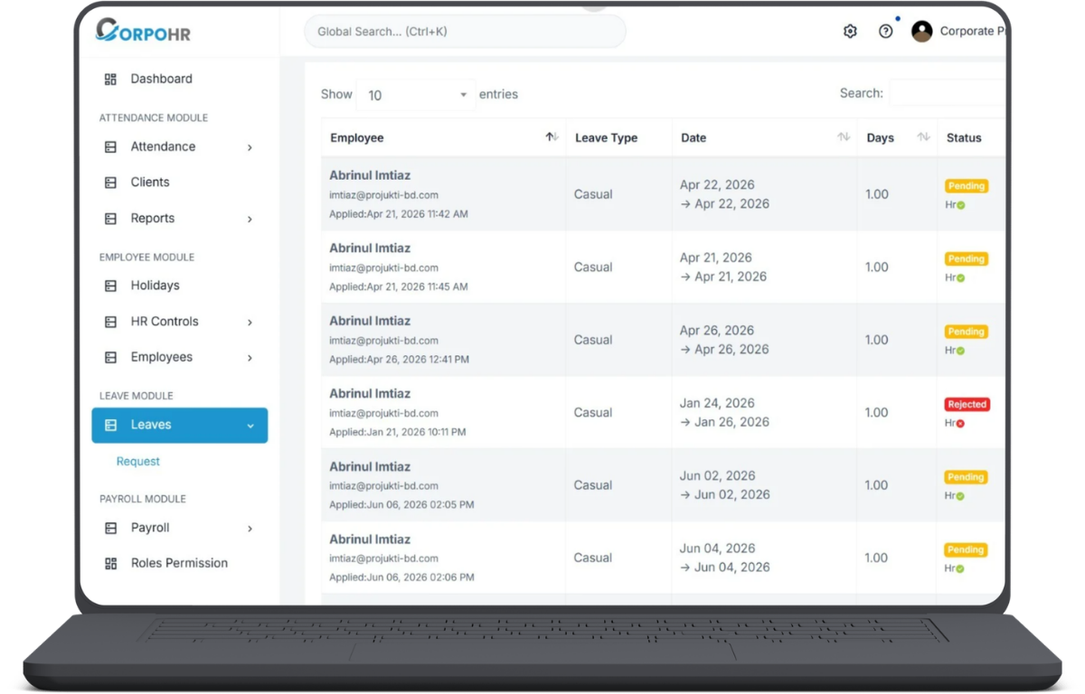Click the red Hr rejected indicator
1085x694 pixels.
[x=960, y=423]
